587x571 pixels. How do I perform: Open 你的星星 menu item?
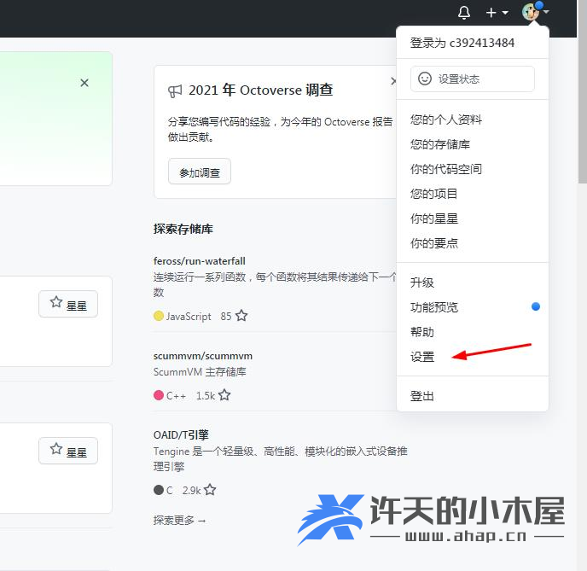[x=434, y=218]
